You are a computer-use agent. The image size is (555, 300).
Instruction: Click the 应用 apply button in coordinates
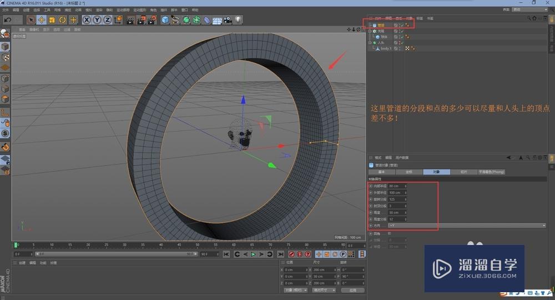(x=353, y=290)
